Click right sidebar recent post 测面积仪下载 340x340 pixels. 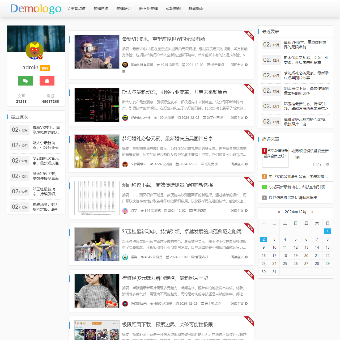pos(306,91)
